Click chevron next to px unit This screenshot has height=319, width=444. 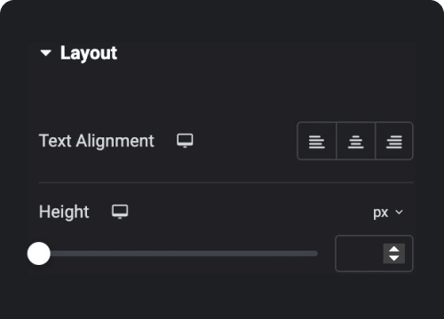(399, 212)
